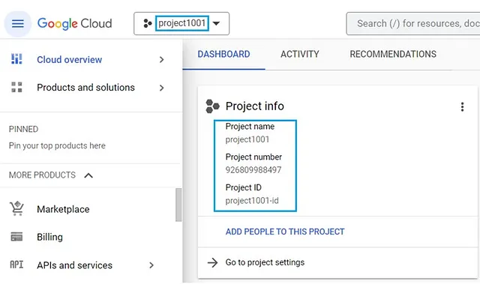Click the Project info hexagon icon

212,106
